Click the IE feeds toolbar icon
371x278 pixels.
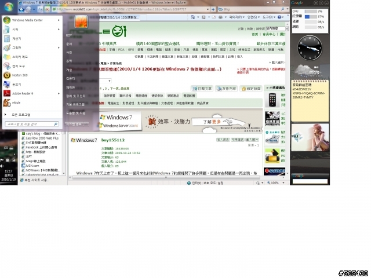[x=203, y=17]
